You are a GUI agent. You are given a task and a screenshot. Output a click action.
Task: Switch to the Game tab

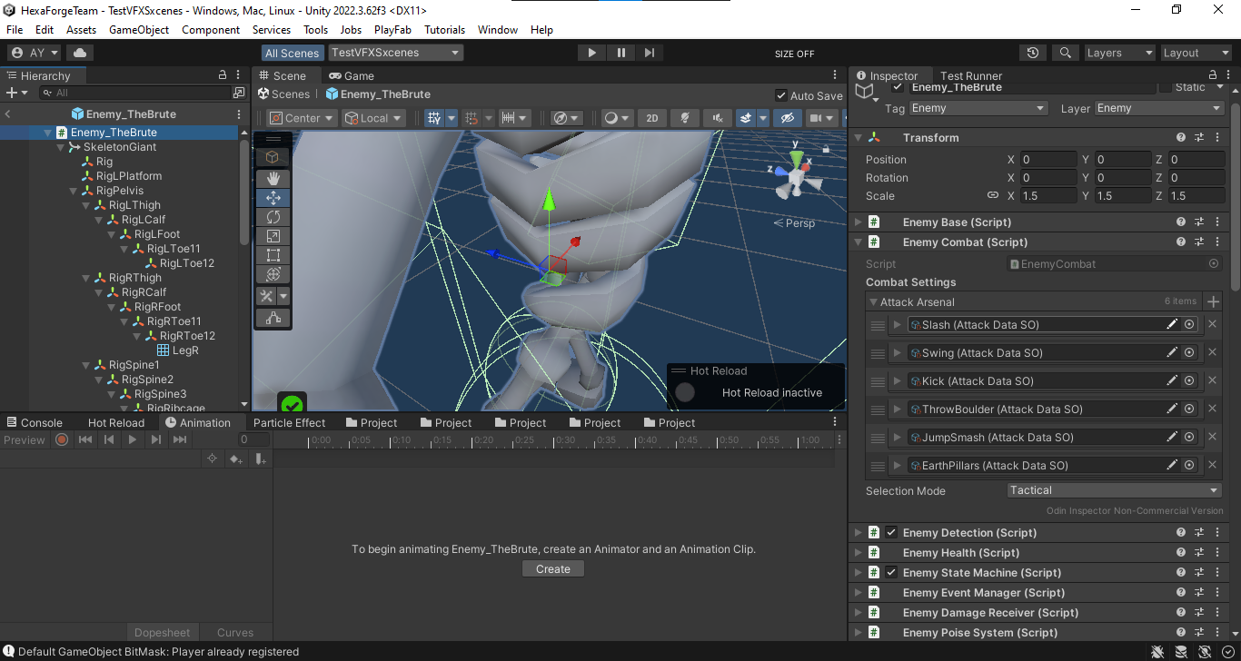point(352,75)
